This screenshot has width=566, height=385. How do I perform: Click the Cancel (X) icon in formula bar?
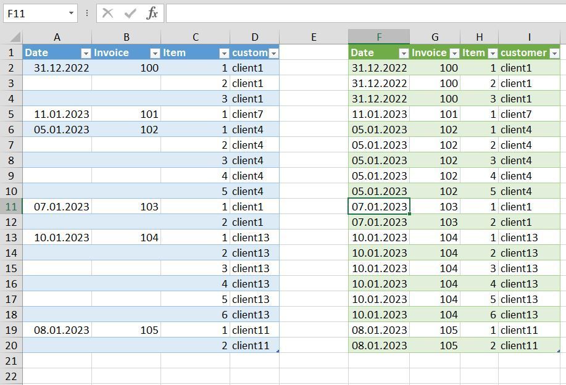click(109, 12)
